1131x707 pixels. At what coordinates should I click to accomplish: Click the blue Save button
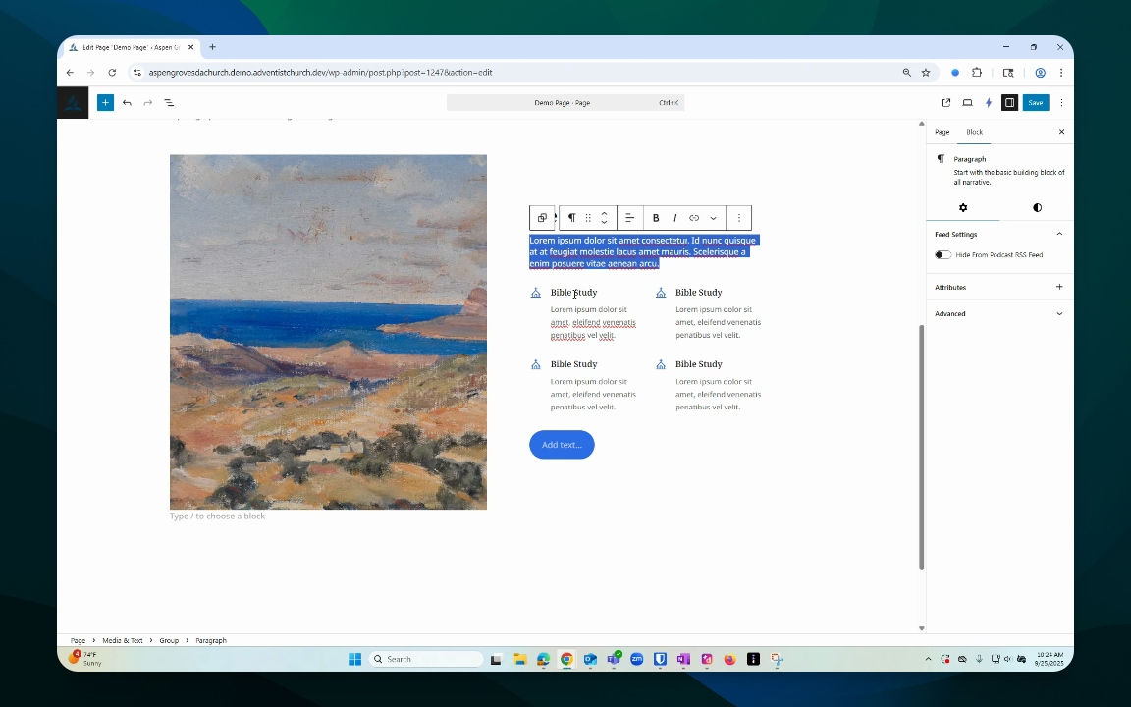(x=1036, y=103)
